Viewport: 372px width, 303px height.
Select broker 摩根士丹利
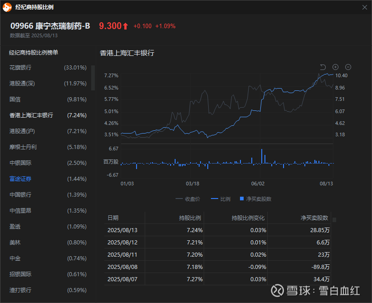click(x=48, y=147)
